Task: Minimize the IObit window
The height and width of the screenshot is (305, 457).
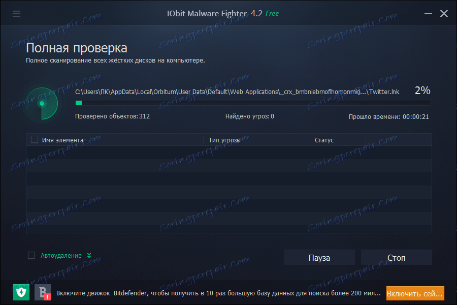Action: pyautogui.click(x=428, y=13)
